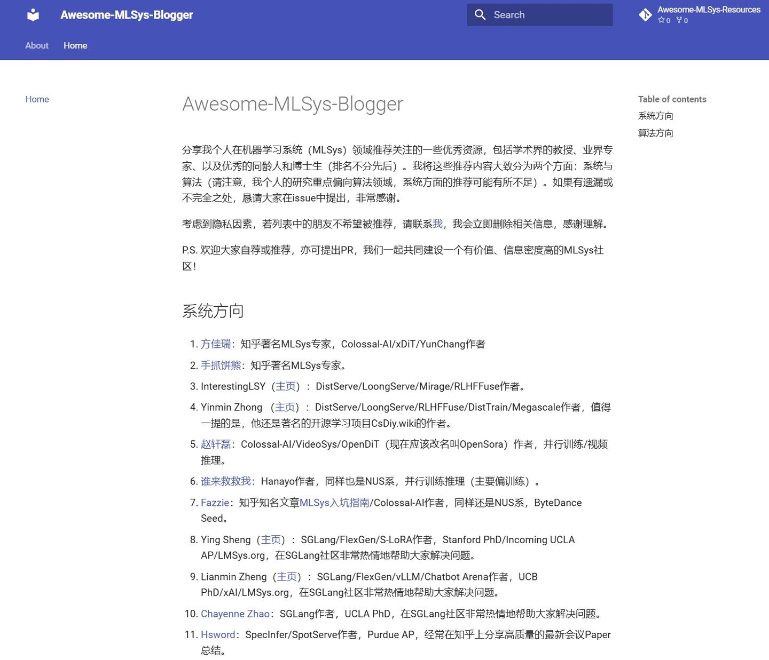Open Chayenne Zhao's profile link
The width and height of the screenshot is (769, 660).
coord(235,614)
